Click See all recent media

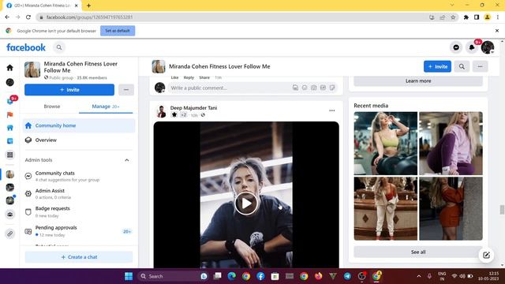(x=418, y=252)
